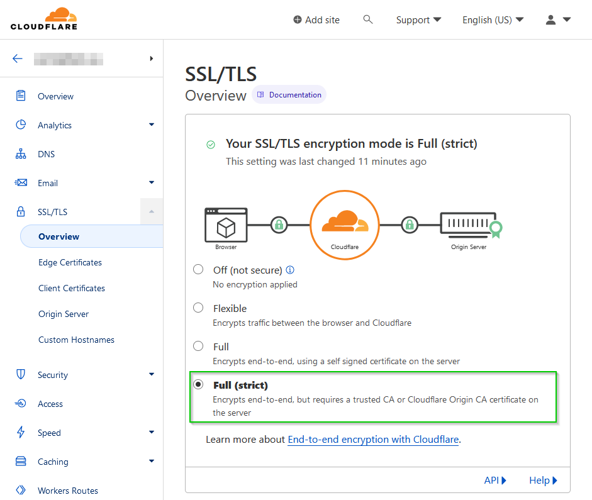
Task: Click the Speed lightning bolt icon
Action: (x=21, y=433)
